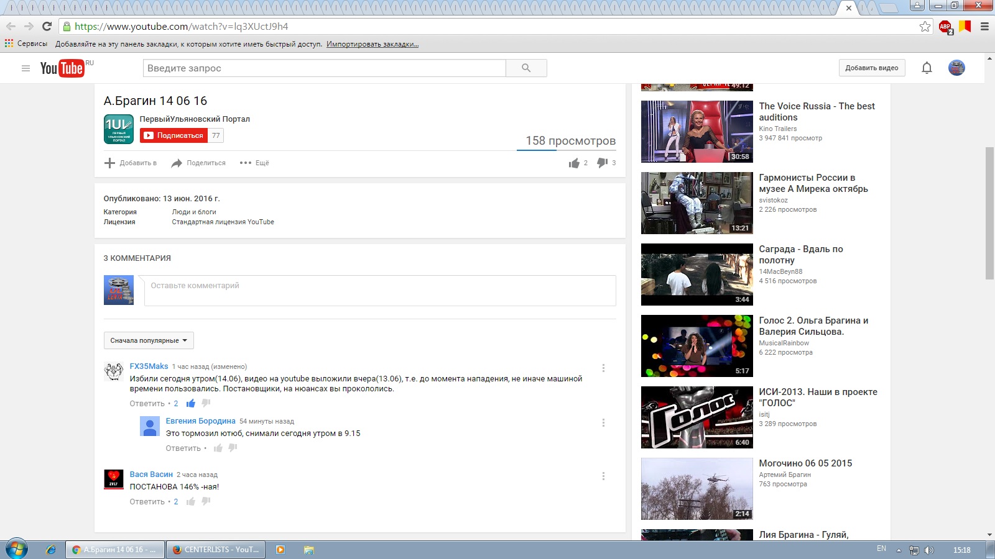Click the search magnifier button
The height and width of the screenshot is (559, 995).
(526, 68)
